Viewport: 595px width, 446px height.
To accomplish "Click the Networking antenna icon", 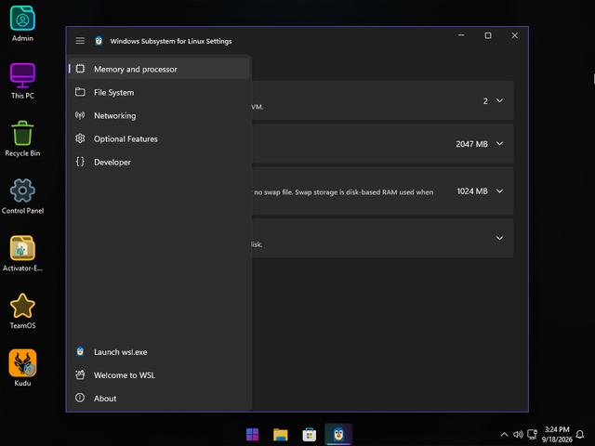I will click(80, 115).
